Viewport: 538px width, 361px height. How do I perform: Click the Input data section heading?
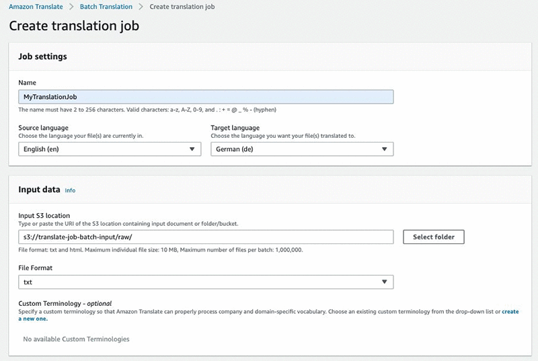pos(39,190)
